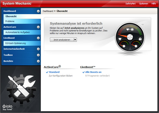Click the lower right small gauge
This screenshot has height=113, width=159.
[136, 46]
